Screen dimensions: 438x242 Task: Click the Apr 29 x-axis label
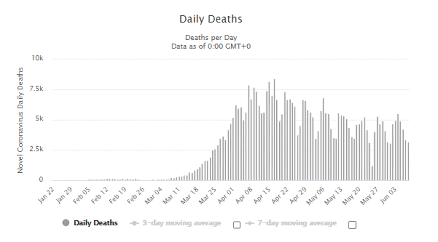(298, 196)
